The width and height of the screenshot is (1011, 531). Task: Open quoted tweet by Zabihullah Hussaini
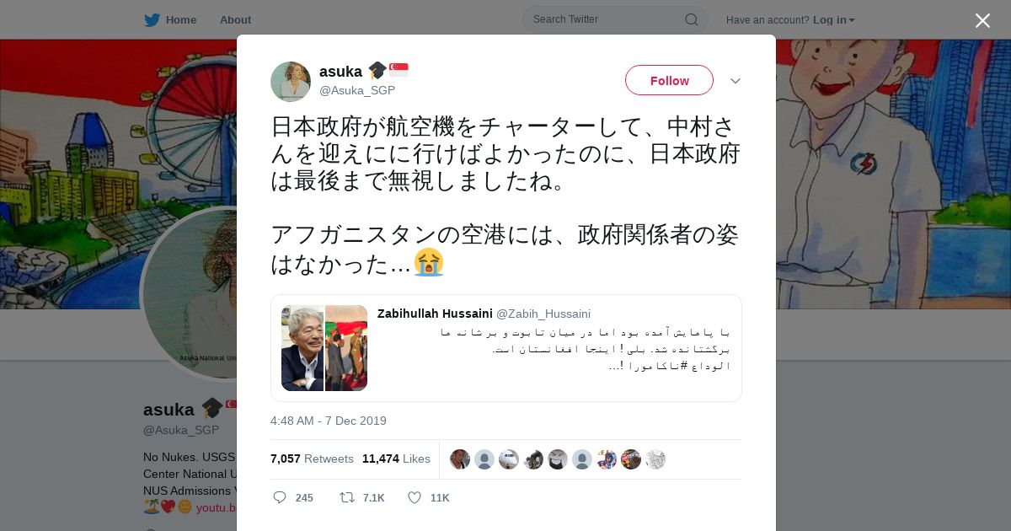pyautogui.click(x=506, y=348)
